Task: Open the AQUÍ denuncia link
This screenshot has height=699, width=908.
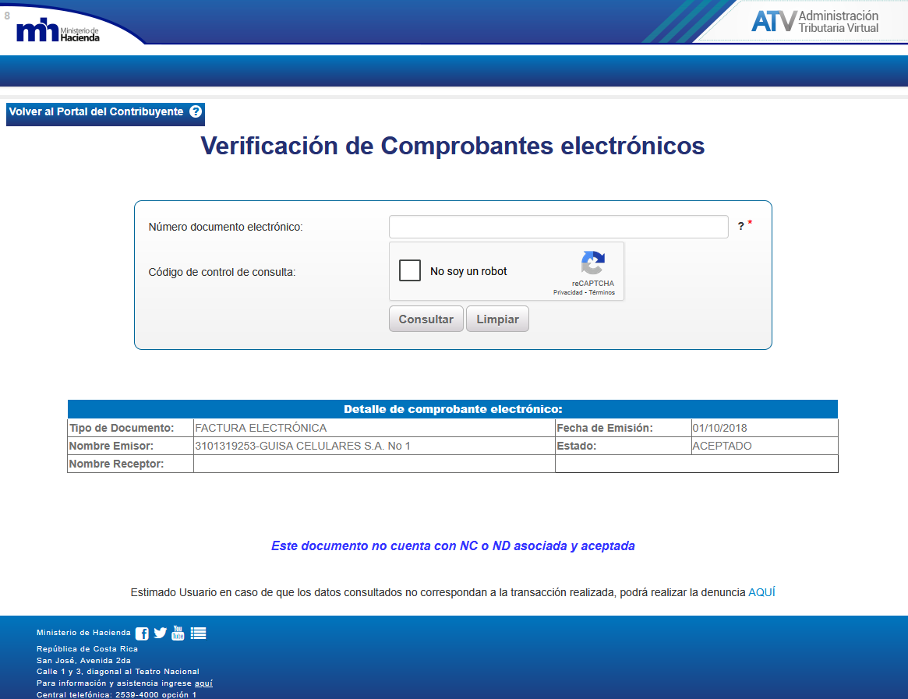Action: tap(761, 592)
